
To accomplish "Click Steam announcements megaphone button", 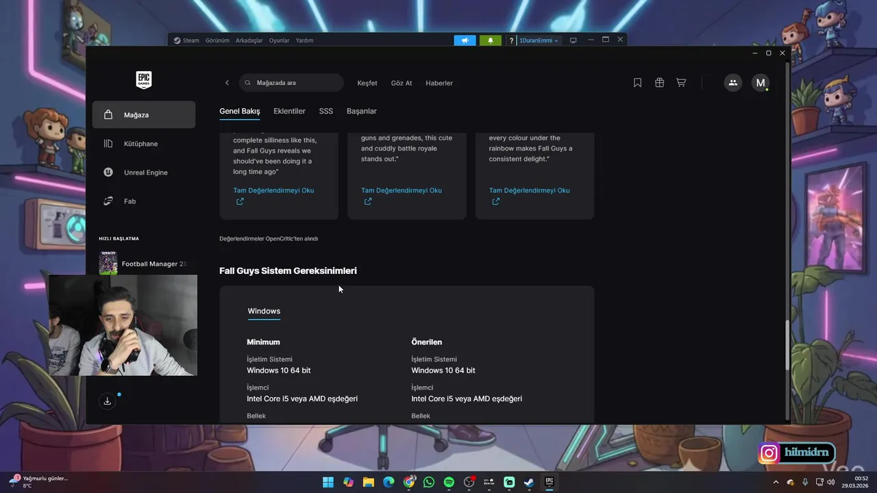I will click(x=465, y=40).
